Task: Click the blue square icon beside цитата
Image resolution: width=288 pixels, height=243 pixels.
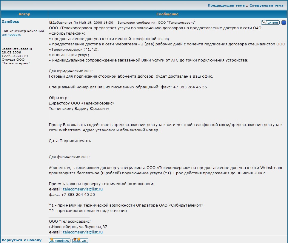Action: [284, 23]
